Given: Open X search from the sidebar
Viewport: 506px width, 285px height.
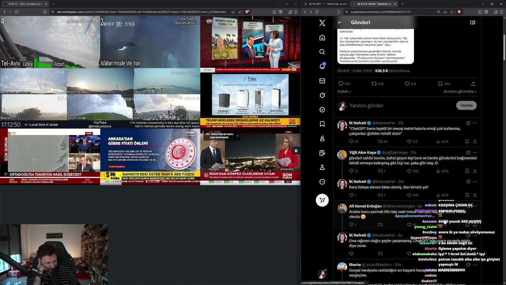Looking at the screenshot, I should click(322, 52).
